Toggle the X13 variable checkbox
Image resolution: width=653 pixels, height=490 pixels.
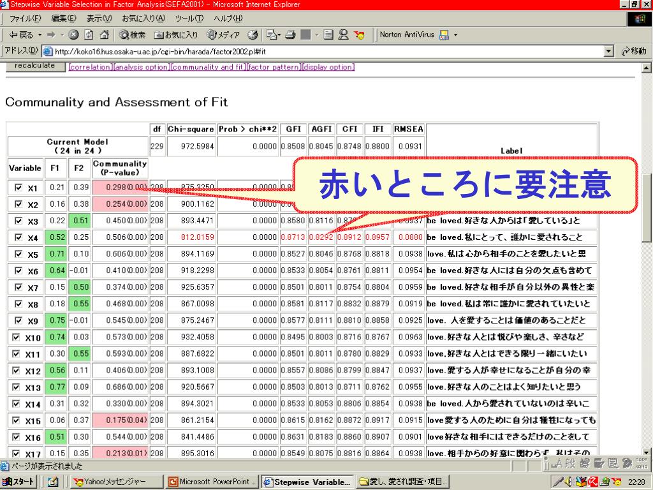point(16,387)
